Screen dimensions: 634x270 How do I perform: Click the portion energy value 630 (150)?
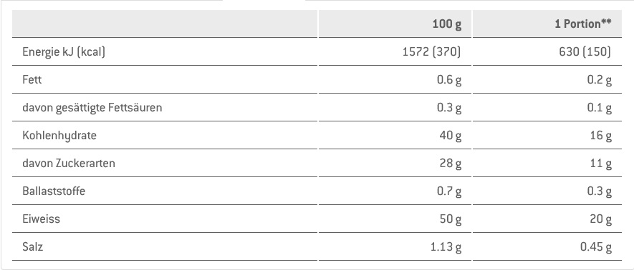(x=585, y=52)
